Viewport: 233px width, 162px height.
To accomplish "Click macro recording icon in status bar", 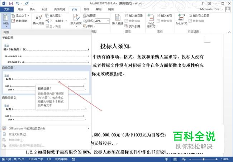I will [73, 159].
